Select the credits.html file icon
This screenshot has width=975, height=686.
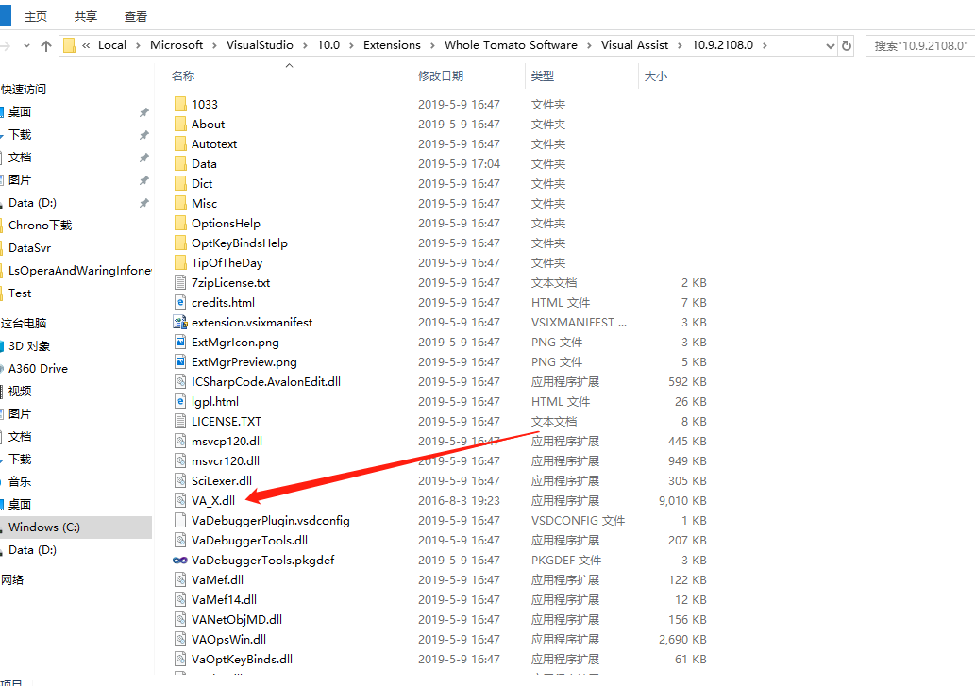(181, 303)
